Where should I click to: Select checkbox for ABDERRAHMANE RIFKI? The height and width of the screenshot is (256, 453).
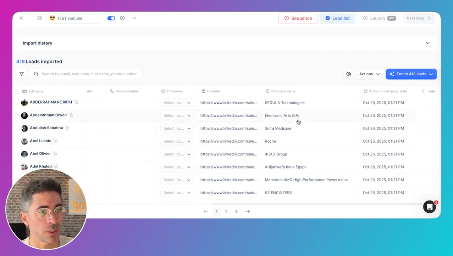click(17, 103)
